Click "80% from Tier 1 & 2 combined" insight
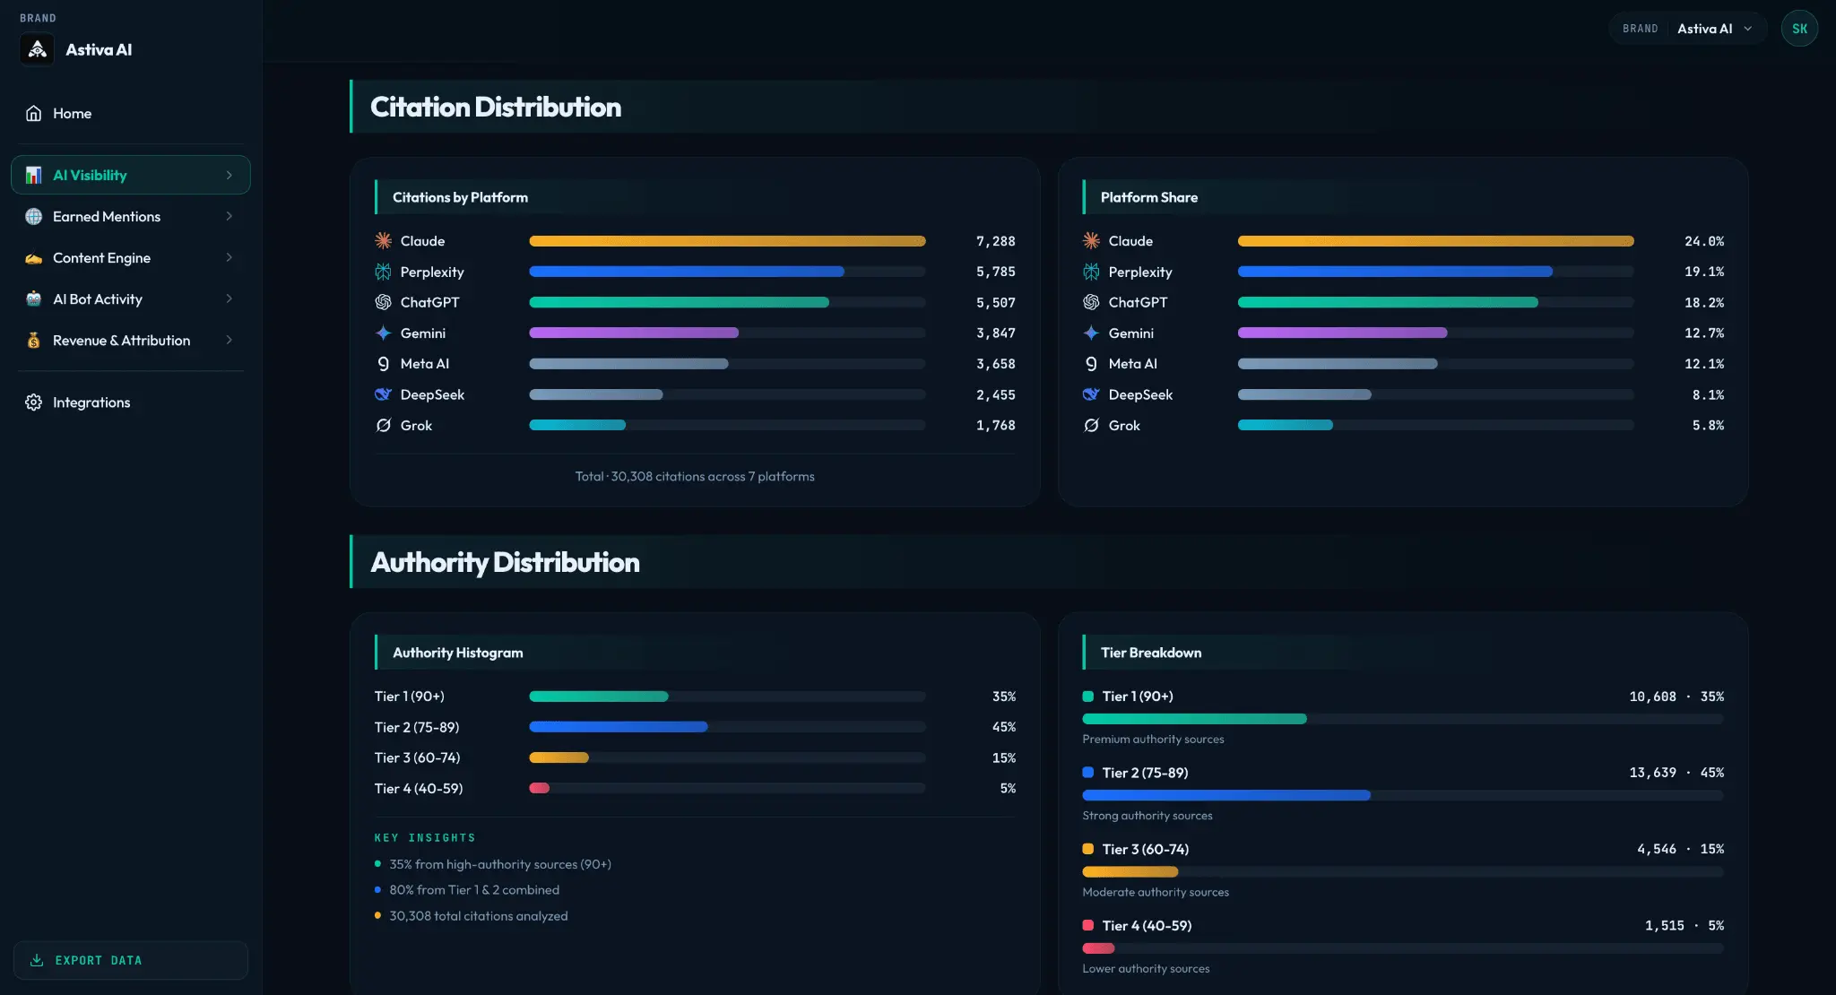The width and height of the screenshot is (1836, 995). click(474, 890)
